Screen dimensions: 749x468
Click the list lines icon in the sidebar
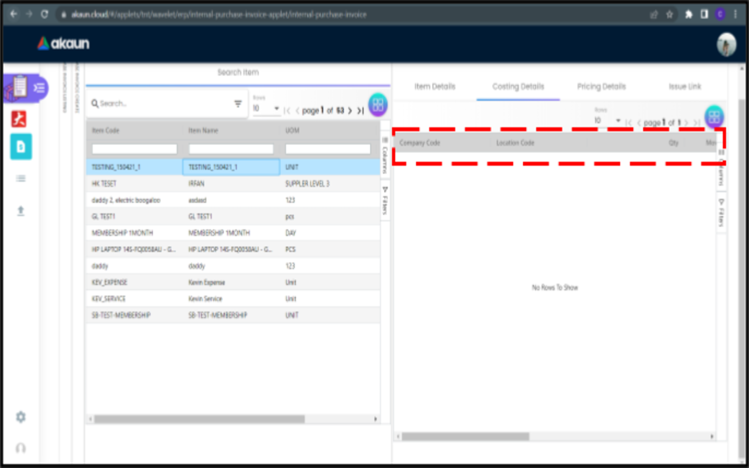pyautogui.click(x=21, y=178)
